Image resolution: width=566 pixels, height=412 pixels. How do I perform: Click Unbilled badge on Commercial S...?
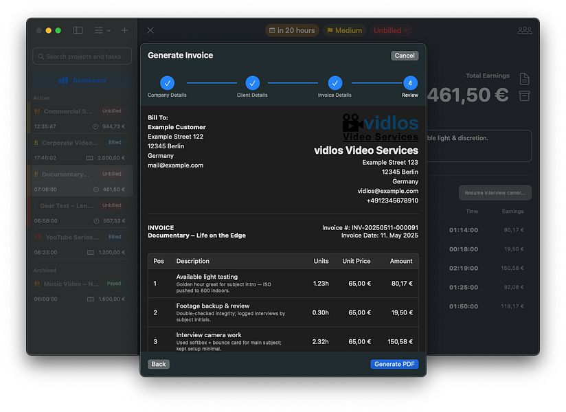point(111,111)
